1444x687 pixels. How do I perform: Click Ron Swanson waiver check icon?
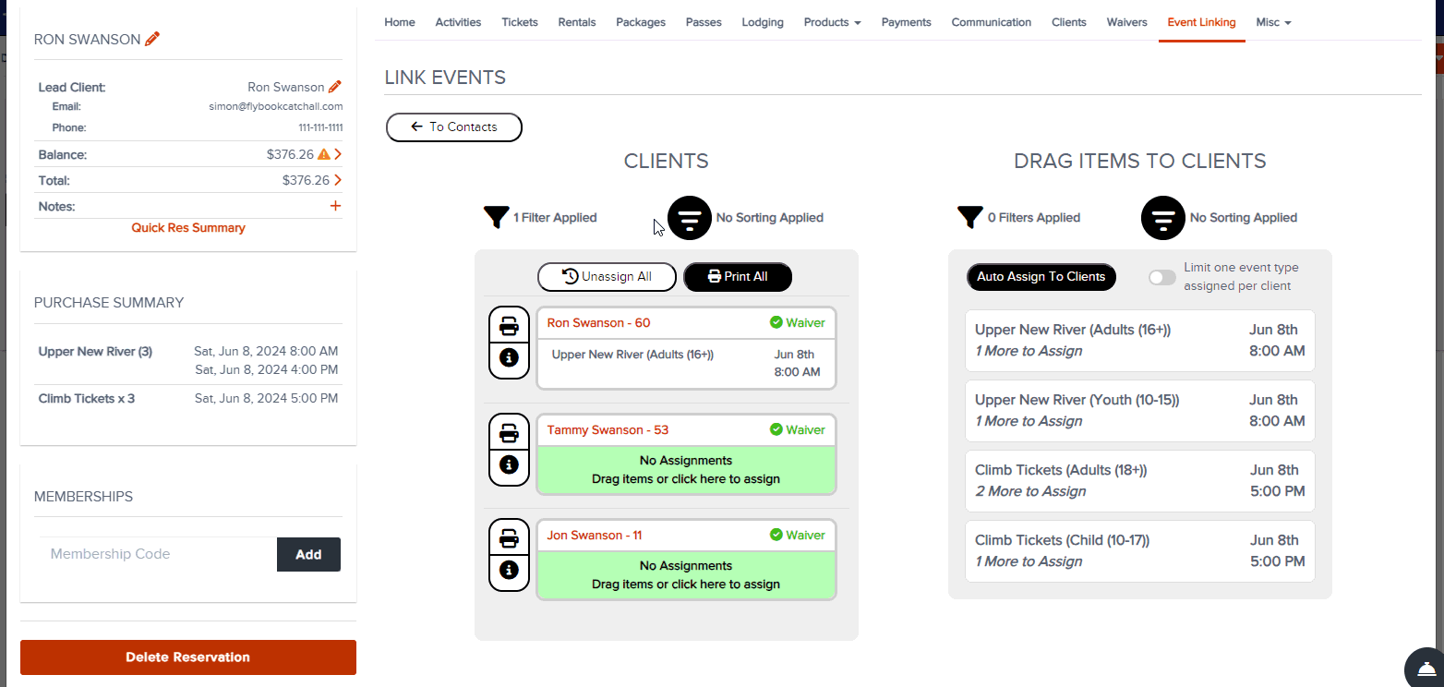click(x=776, y=323)
